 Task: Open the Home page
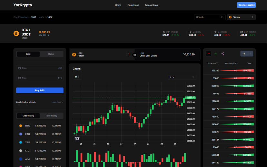pyautogui.click(x=118, y=5)
